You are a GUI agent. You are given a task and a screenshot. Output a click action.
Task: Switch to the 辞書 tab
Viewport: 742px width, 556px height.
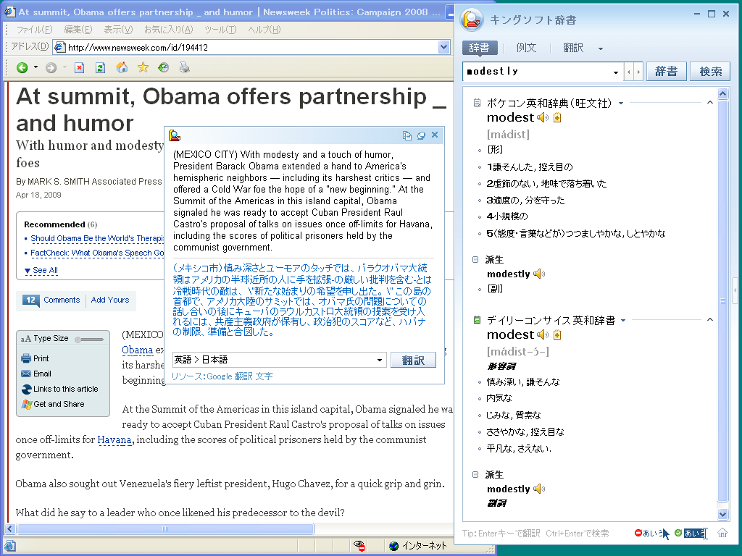480,48
